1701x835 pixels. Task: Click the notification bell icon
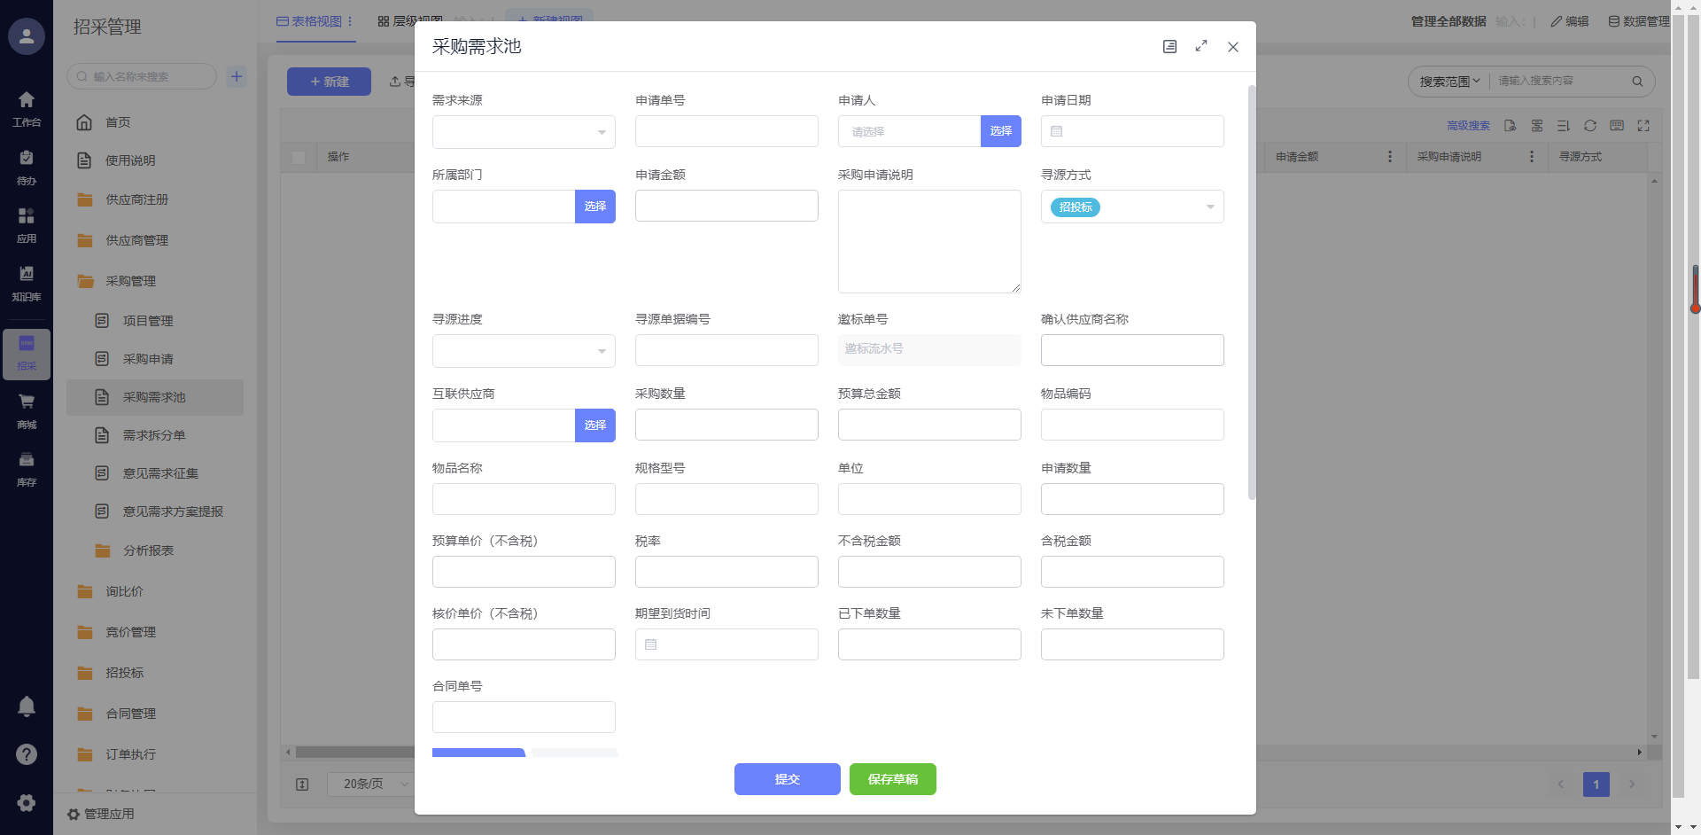[x=27, y=706]
